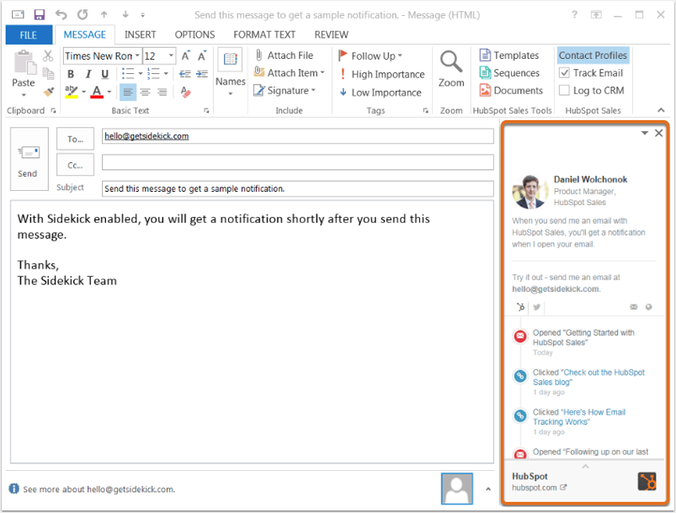This screenshot has width=676, height=513.
Task: Activate the Format Painter brush
Action: 48,92
